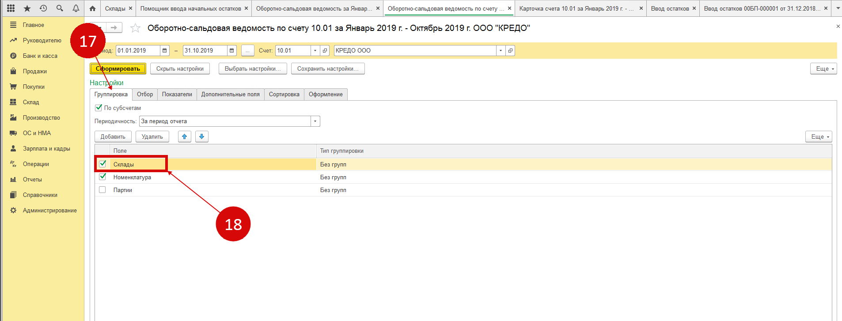The height and width of the screenshot is (321, 842).
Task: Switch to Помощник ввода начальных остатков tab
Action: pos(191,8)
